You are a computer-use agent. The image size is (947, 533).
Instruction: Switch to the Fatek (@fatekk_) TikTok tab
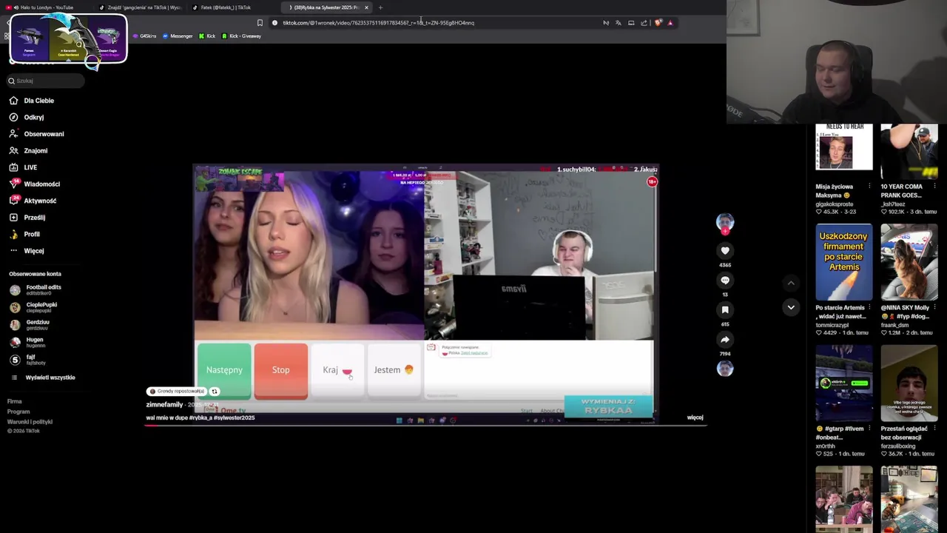click(x=226, y=7)
